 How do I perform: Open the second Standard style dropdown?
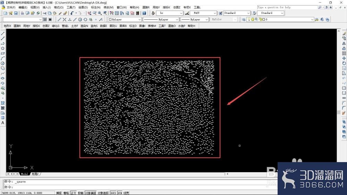[282, 13]
